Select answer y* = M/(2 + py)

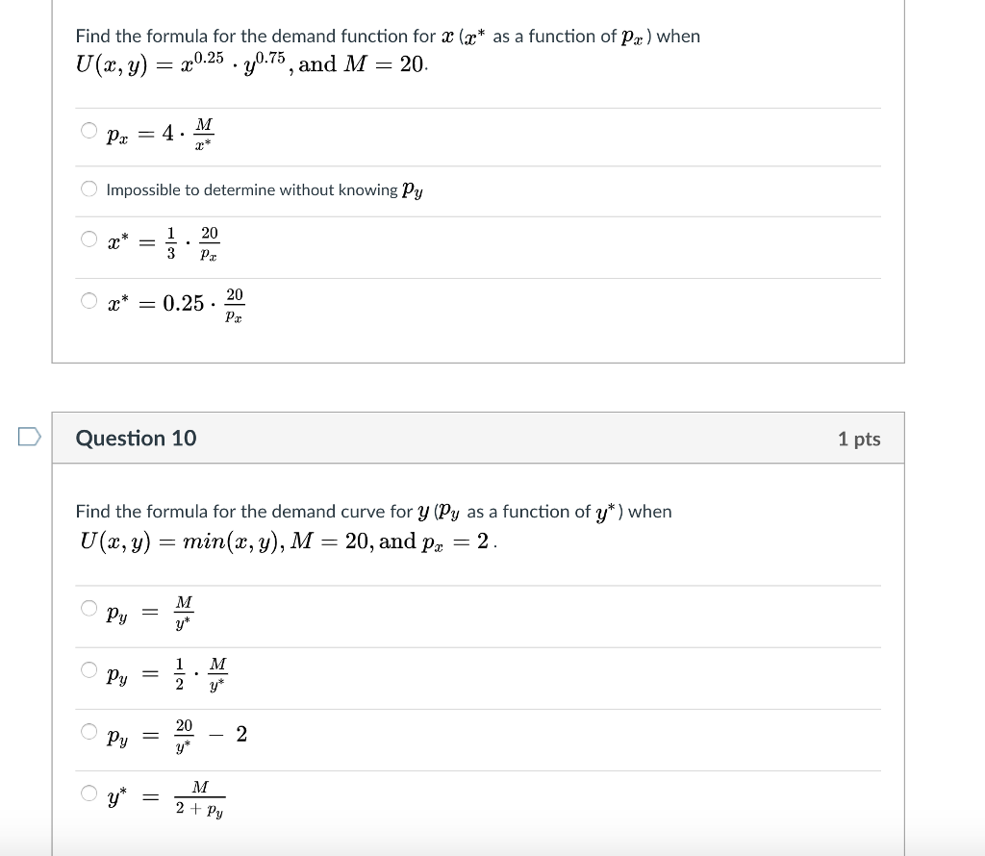pyautogui.click(x=88, y=793)
